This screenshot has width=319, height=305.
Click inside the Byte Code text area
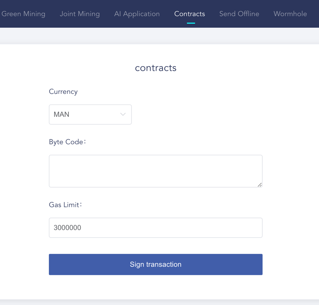coord(156,171)
